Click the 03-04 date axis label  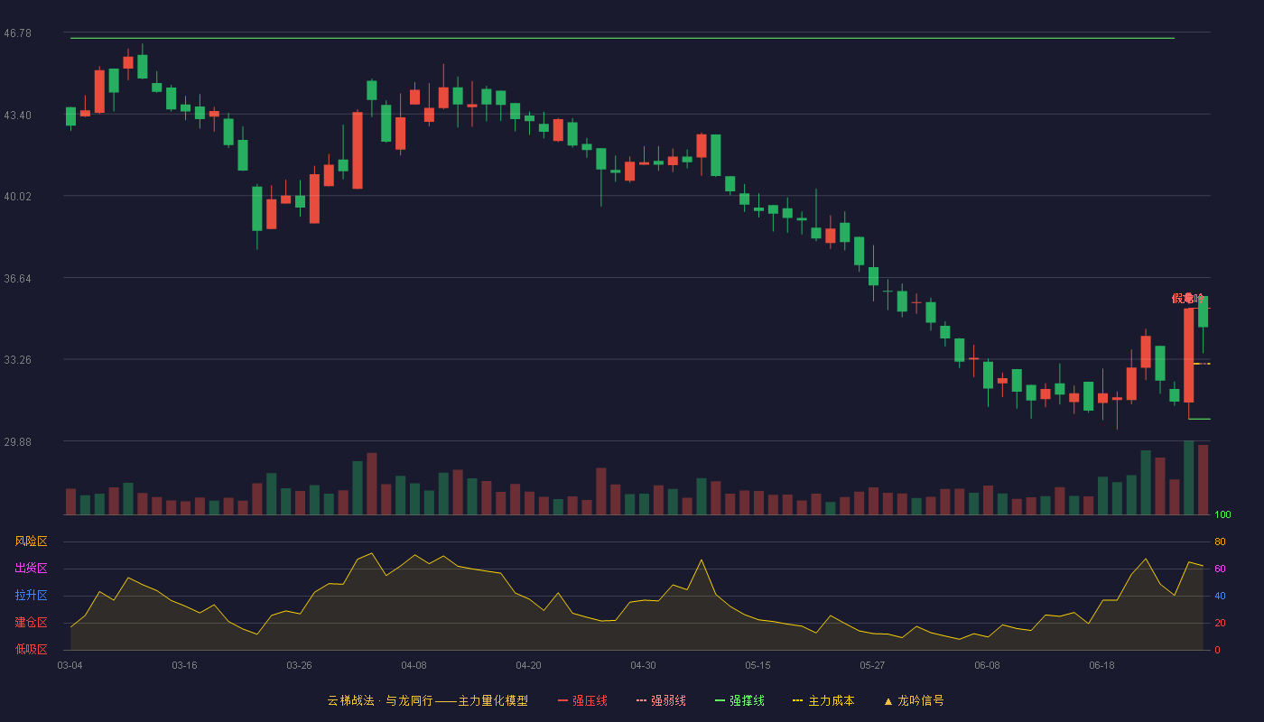[x=70, y=665]
